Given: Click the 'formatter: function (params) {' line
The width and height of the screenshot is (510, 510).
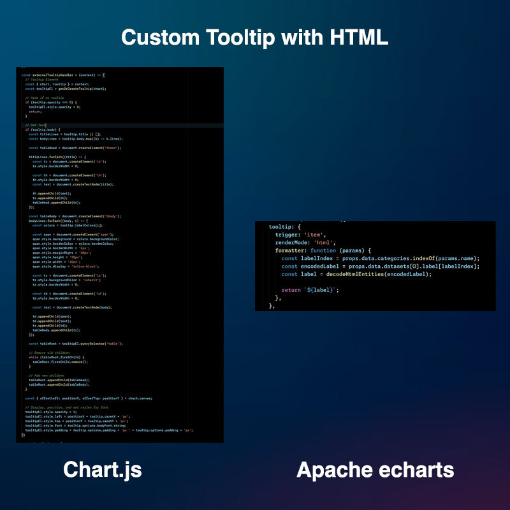Looking at the screenshot, I should 323,251.
